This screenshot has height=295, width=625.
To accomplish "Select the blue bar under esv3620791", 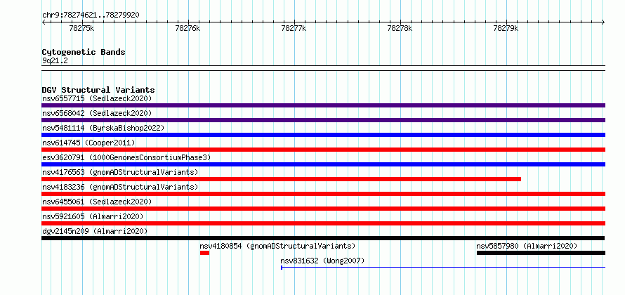I will 323,164.
